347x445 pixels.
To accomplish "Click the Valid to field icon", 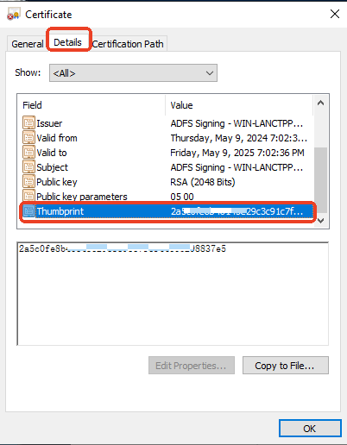I will click(x=28, y=153).
